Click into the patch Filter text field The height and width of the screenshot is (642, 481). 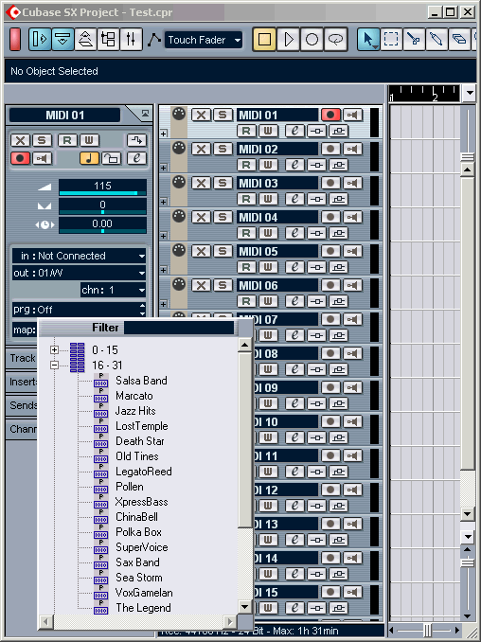click(179, 328)
